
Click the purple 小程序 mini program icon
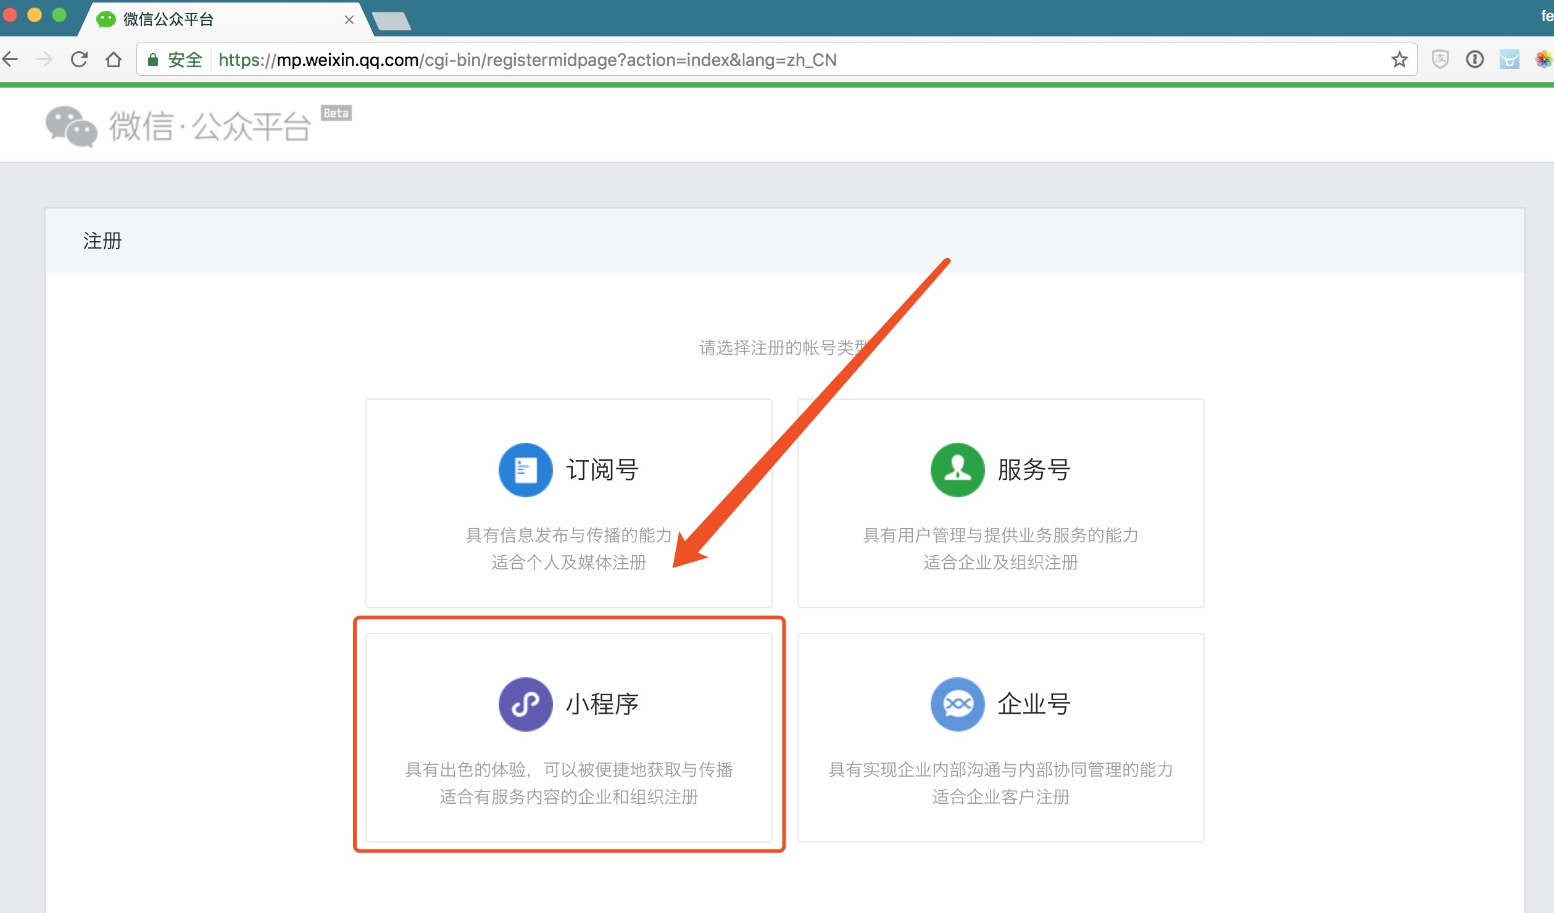pos(525,704)
